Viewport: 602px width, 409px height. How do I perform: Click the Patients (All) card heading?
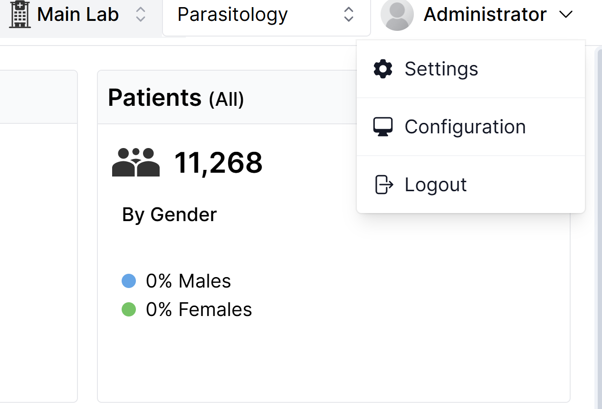176,98
